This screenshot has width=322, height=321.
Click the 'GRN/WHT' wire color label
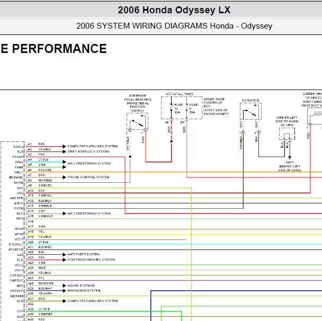[x=46, y=216]
